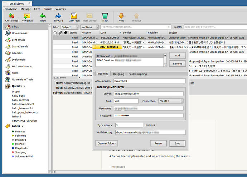The height and width of the screenshot is (177, 247).
Task: Compose with the New email icon
Action: 27,16
